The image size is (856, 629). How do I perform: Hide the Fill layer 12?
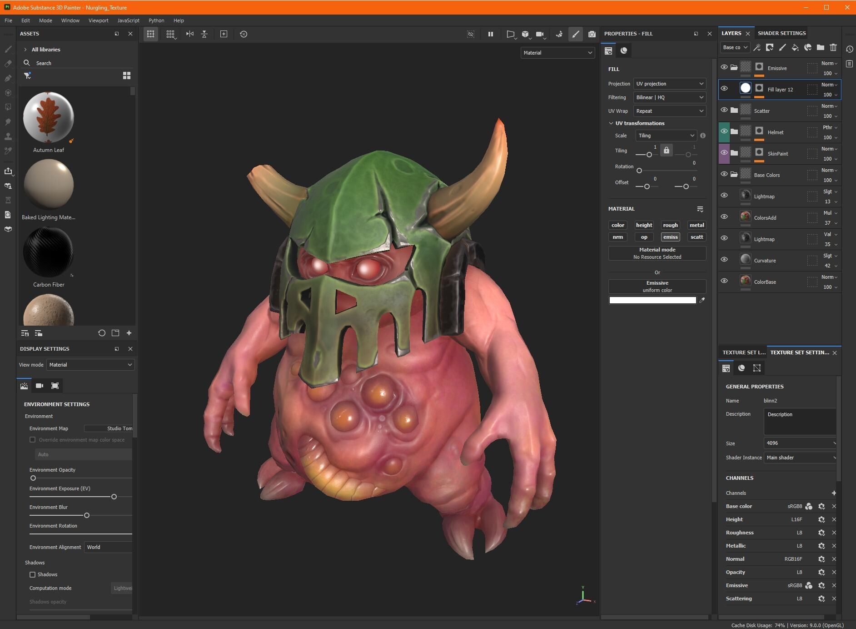click(724, 89)
